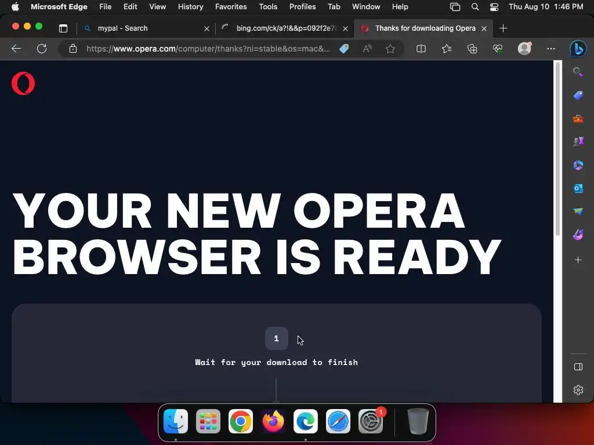Open the Profiles menu

coord(302,6)
